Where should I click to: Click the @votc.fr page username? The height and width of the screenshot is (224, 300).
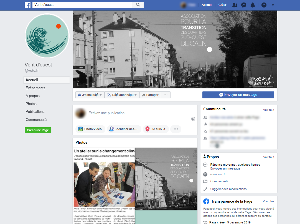[x=32, y=70]
